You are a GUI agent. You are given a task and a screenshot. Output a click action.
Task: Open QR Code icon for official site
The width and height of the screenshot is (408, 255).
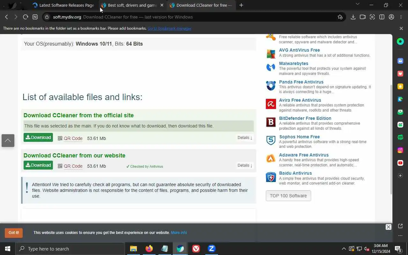point(60,138)
